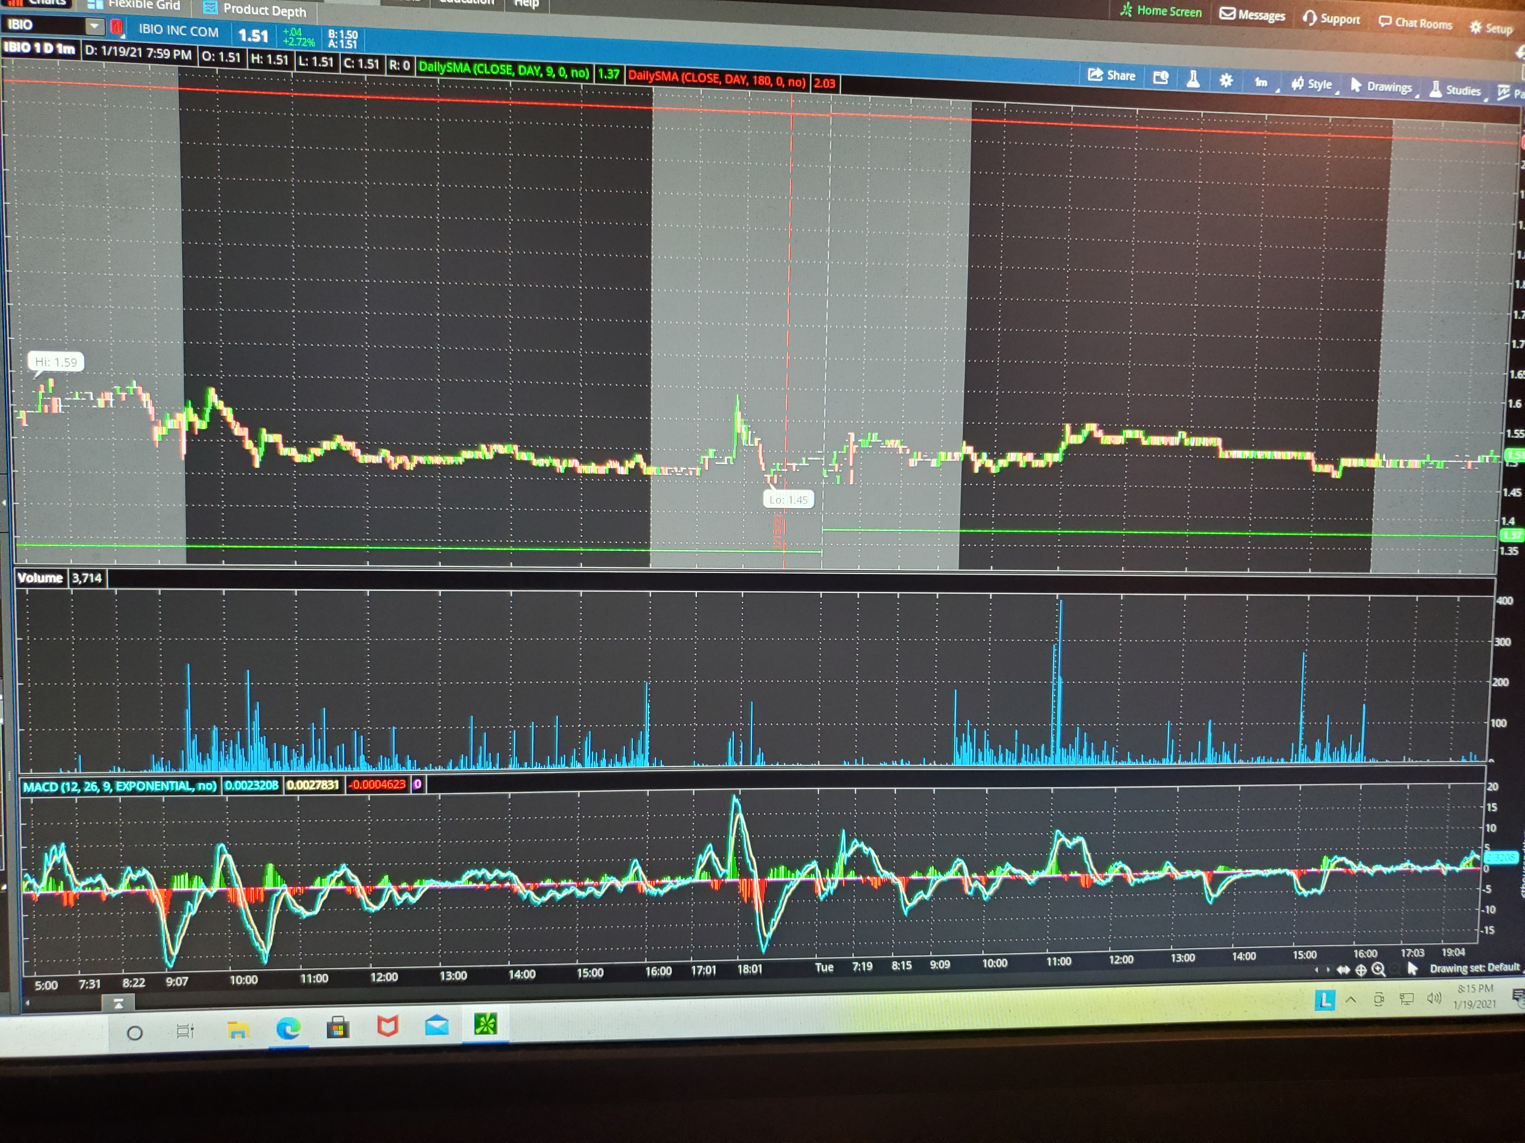Viewport: 1525px width, 1143px height.
Task: Click the red symbol link color icon
Action: point(117,28)
